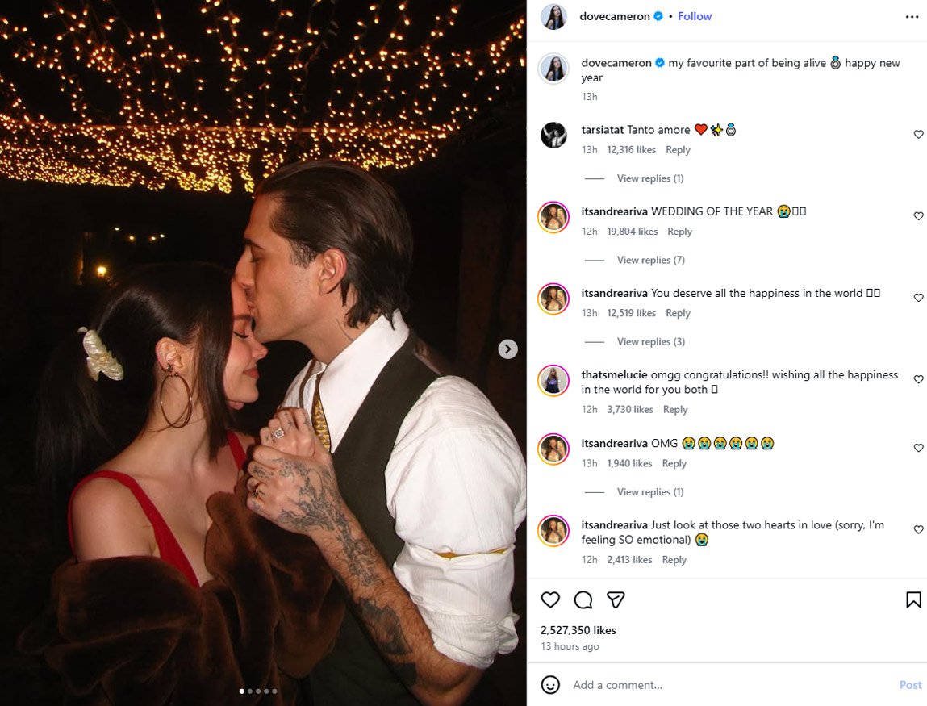Like the WEDDING OF THE YEAR comment
927x706 pixels.
click(918, 216)
